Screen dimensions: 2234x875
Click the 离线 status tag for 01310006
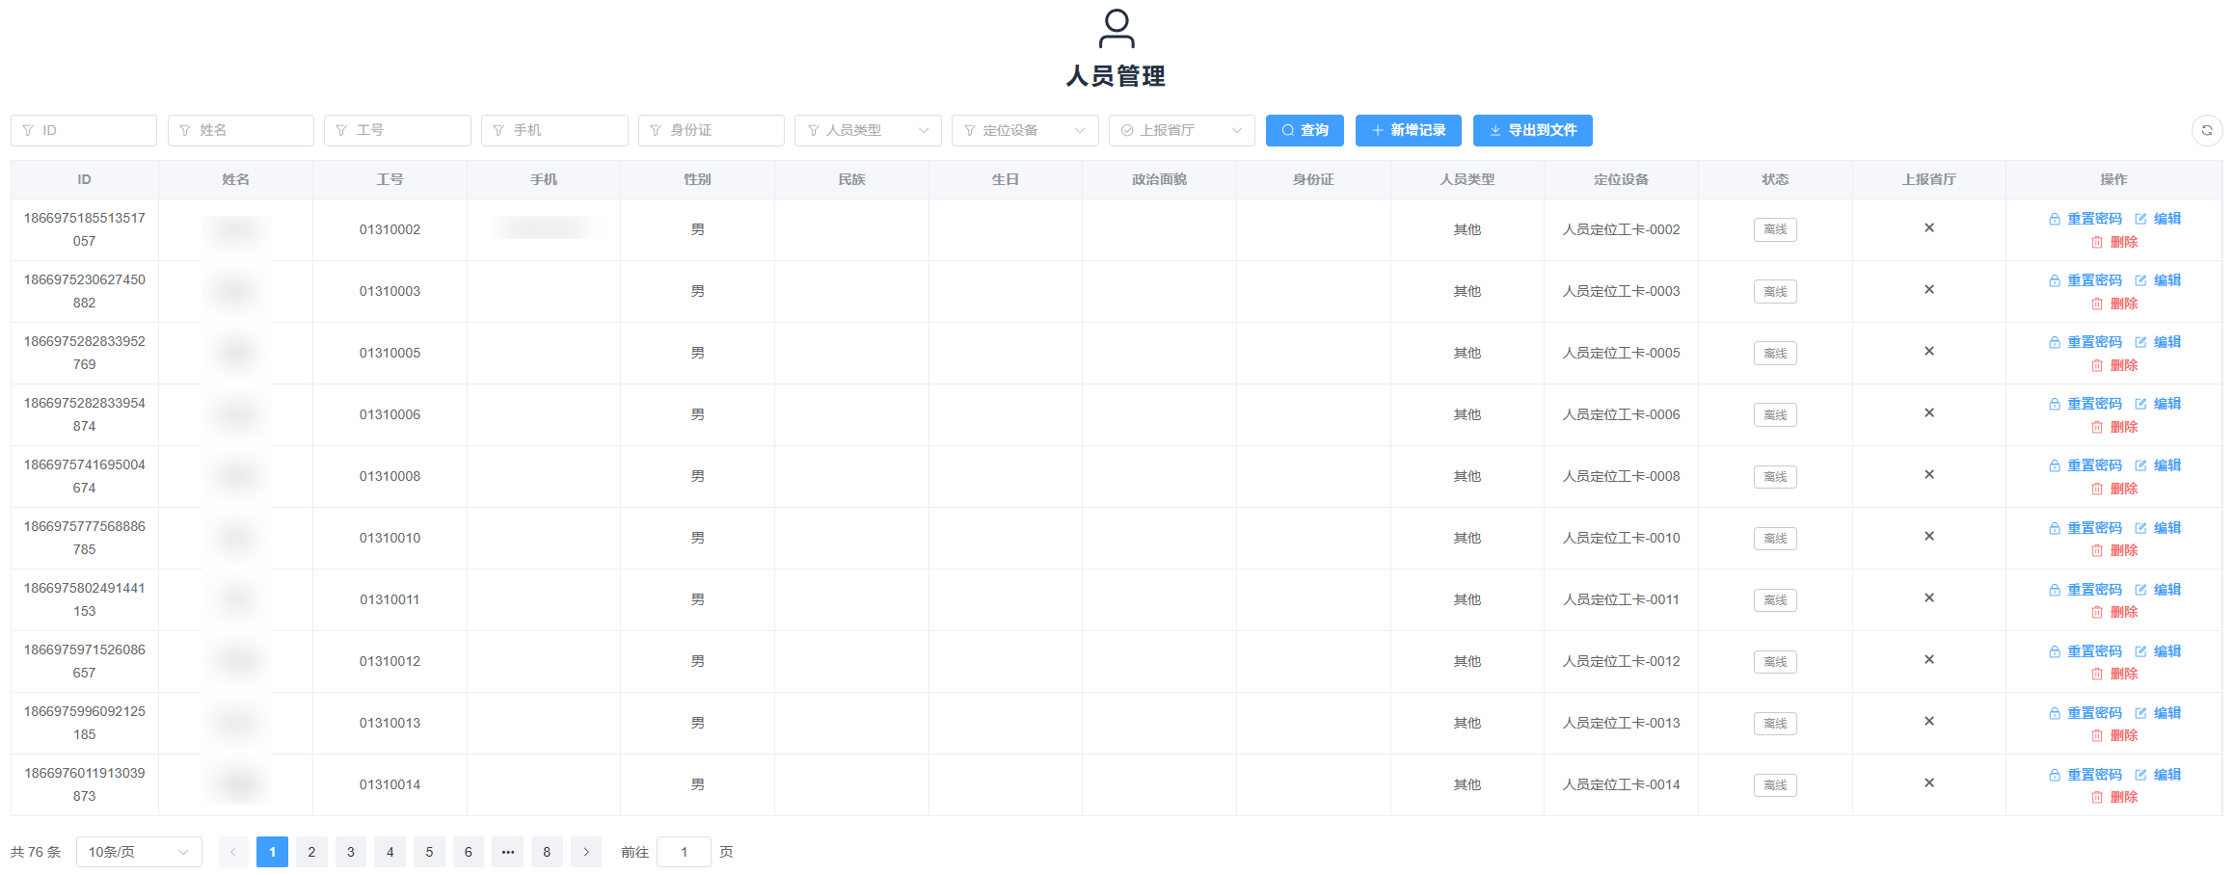tap(1774, 415)
